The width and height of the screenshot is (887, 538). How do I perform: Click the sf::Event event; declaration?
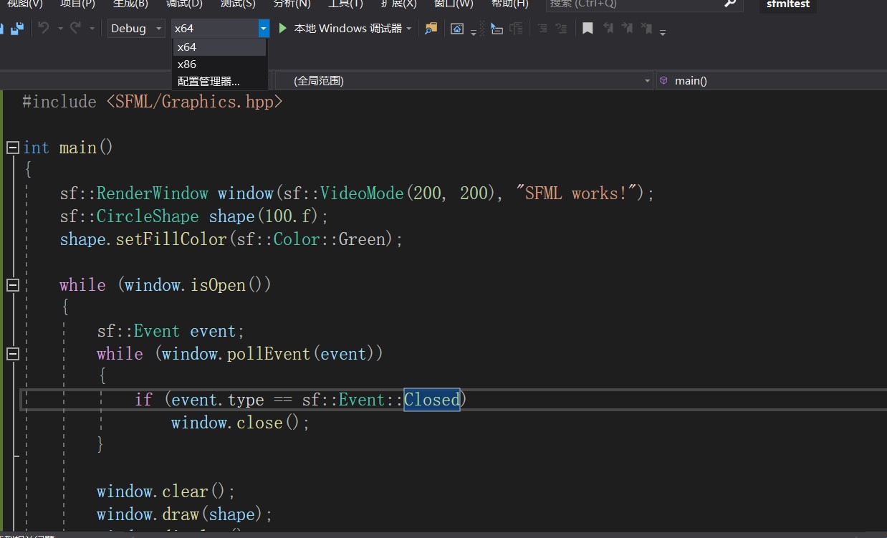click(171, 331)
